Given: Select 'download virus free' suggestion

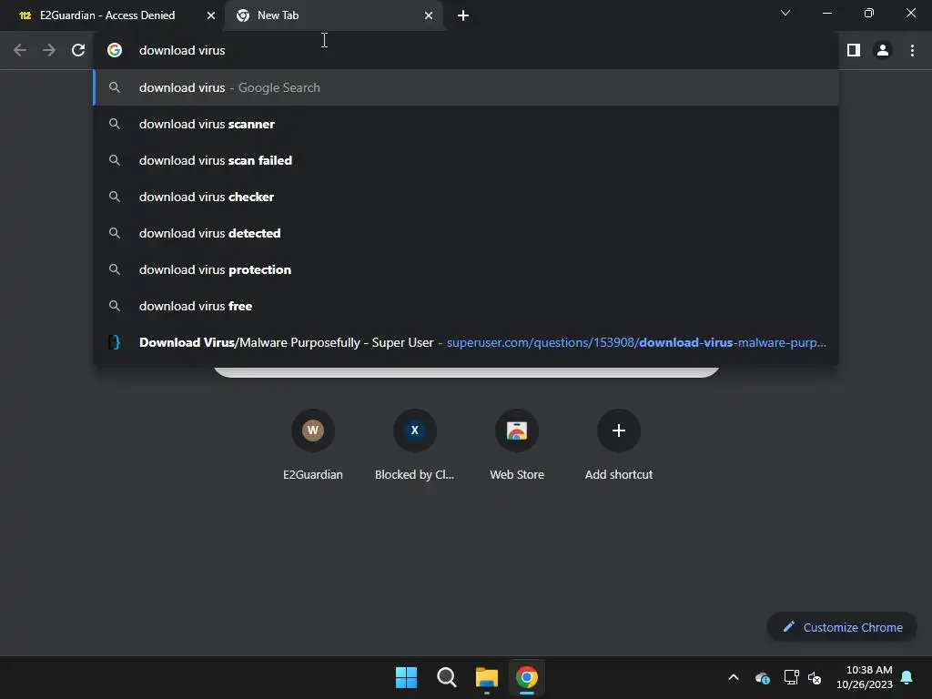Looking at the screenshot, I should tap(466, 306).
